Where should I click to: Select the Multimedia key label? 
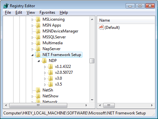(52, 43)
